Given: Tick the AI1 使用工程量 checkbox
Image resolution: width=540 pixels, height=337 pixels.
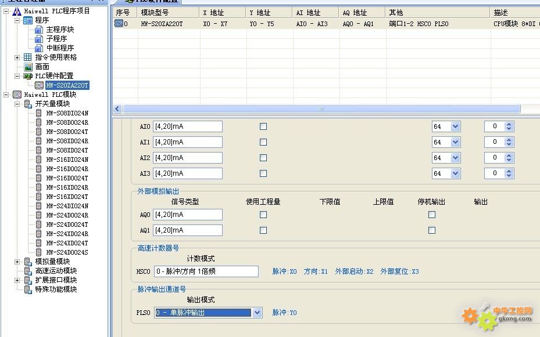Looking at the screenshot, I should pos(263,142).
